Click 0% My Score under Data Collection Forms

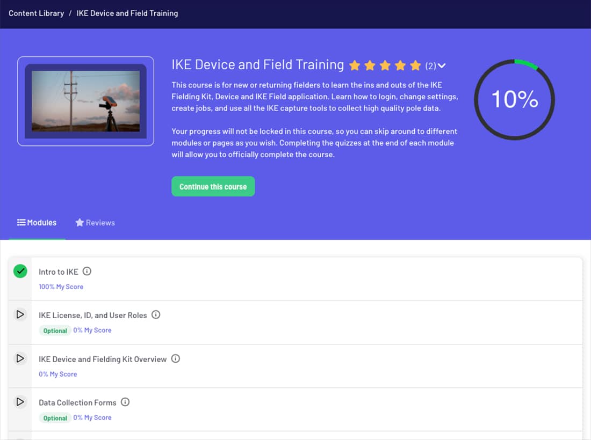click(x=92, y=417)
